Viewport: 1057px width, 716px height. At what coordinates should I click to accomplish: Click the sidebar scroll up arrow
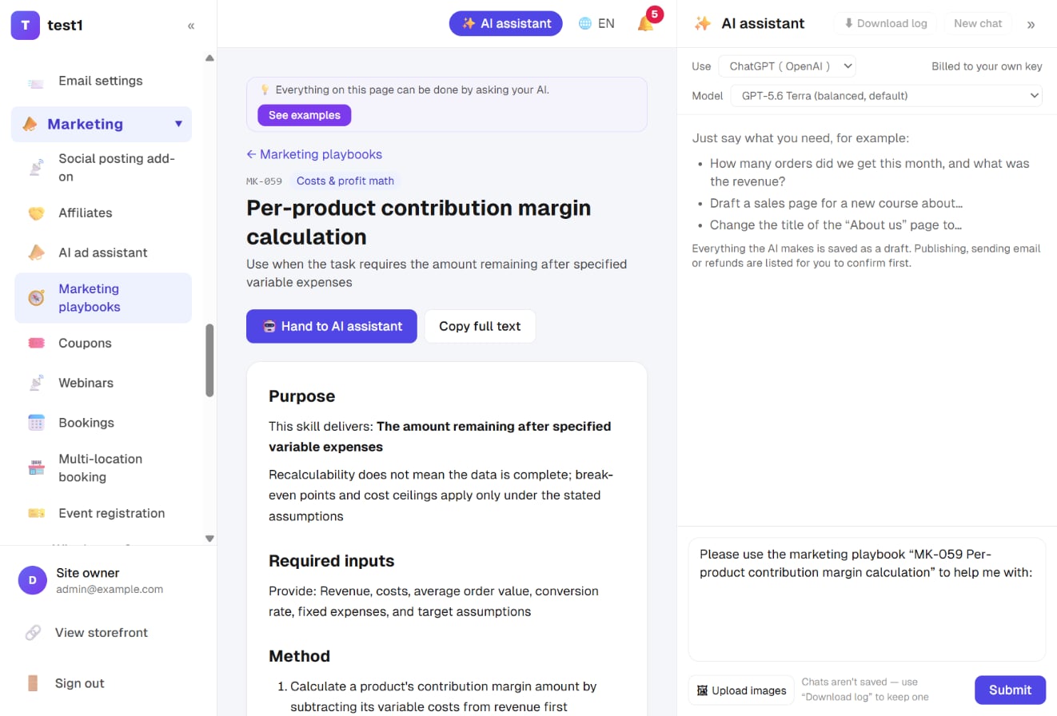(209, 58)
